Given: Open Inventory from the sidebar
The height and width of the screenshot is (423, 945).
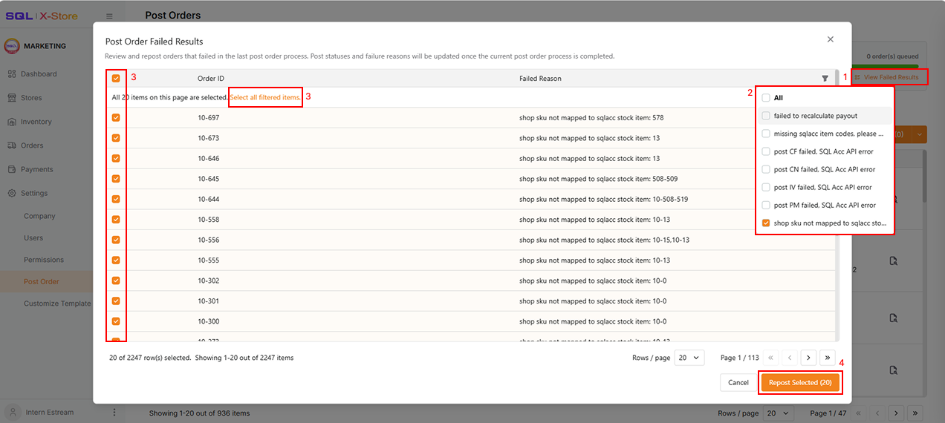Looking at the screenshot, I should point(36,122).
